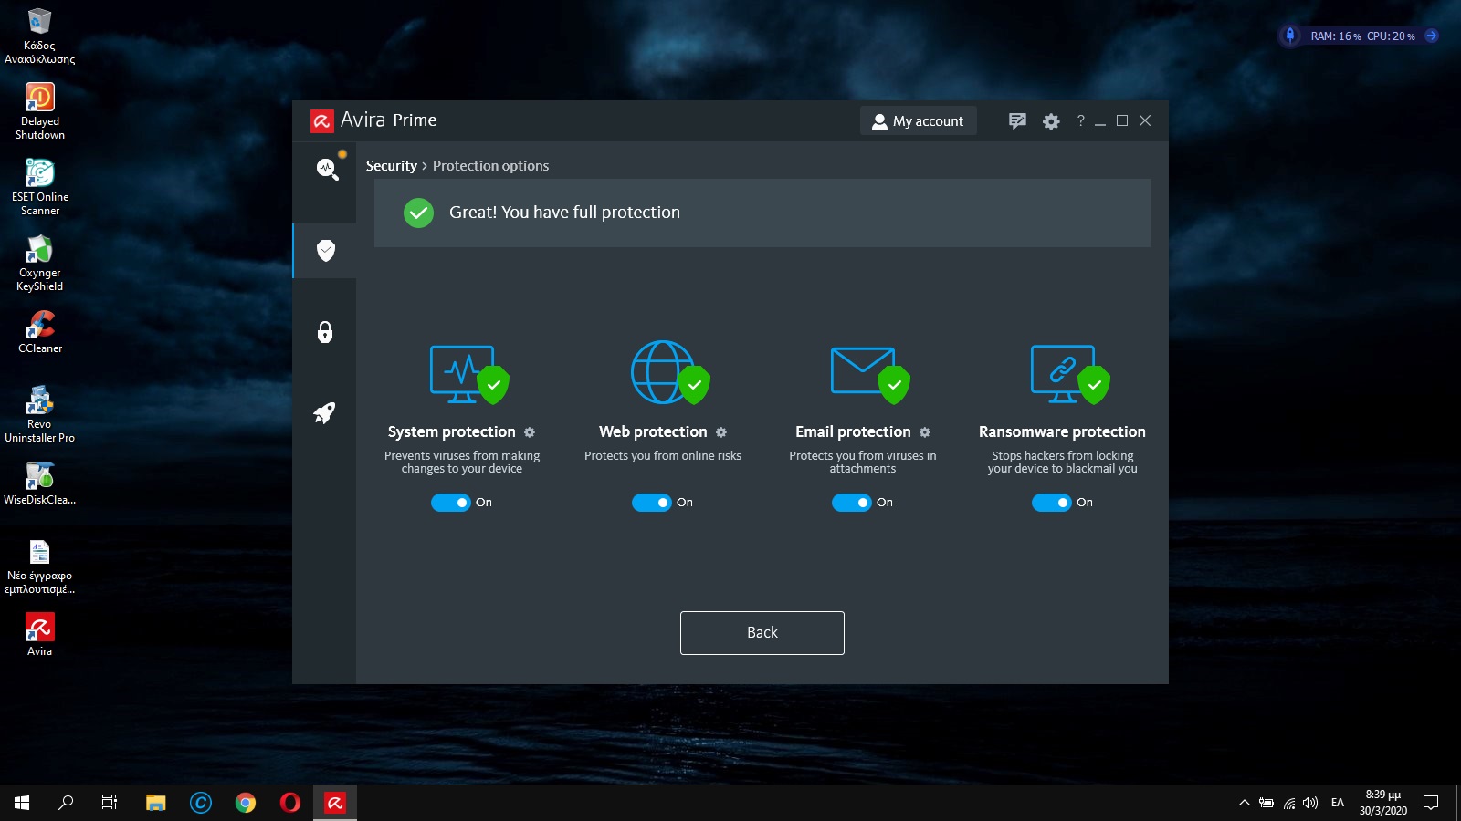1461x821 pixels.
Task: Open the Privacy lock sidebar icon
Action: [325, 332]
